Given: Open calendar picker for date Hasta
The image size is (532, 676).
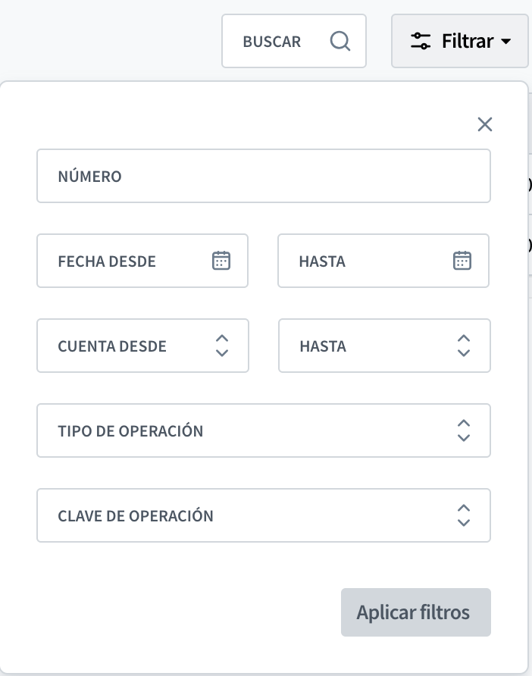Looking at the screenshot, I should tap(462, 261).
